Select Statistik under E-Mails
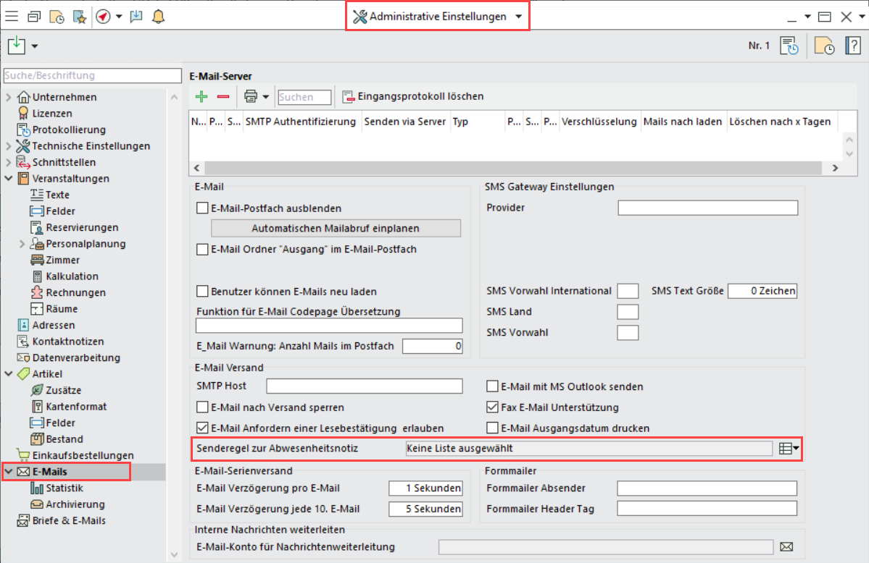Screen dimensions: 869x563 pyautogui.click(x=65, y=488)
